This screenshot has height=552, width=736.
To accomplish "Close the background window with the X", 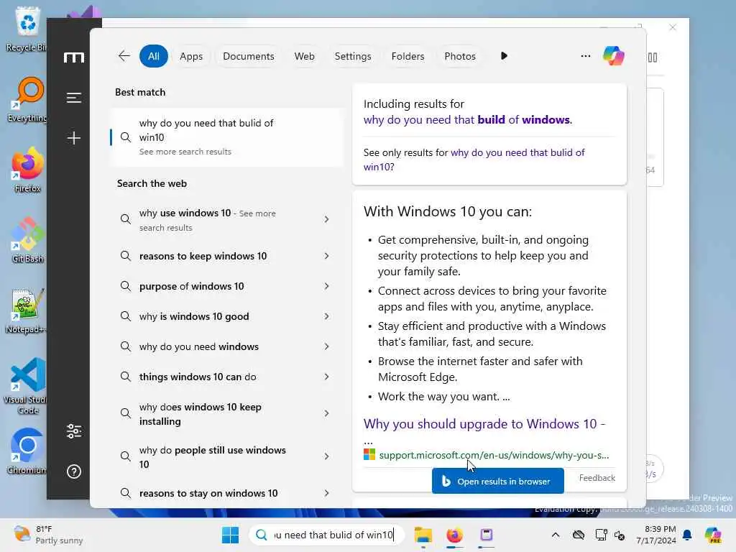I will [673, 27].
